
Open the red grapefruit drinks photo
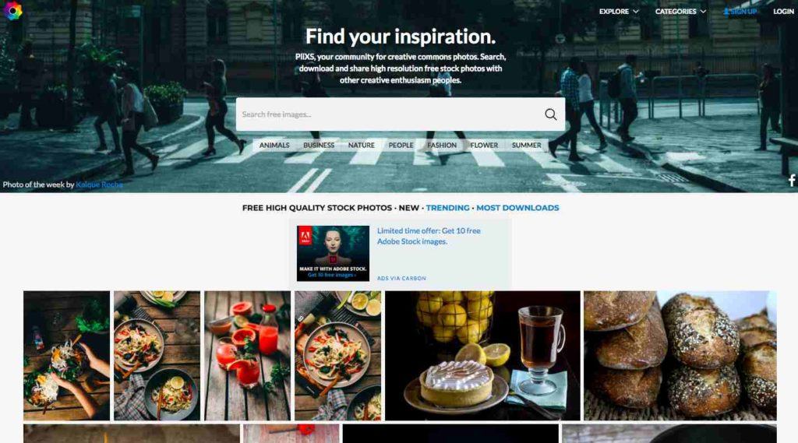pyautogui.click(x=247, y=356)
